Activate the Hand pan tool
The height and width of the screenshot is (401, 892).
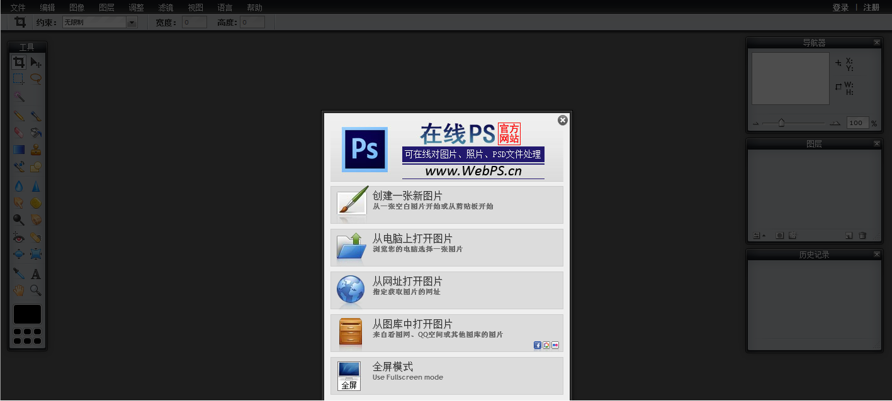(19, 290)
